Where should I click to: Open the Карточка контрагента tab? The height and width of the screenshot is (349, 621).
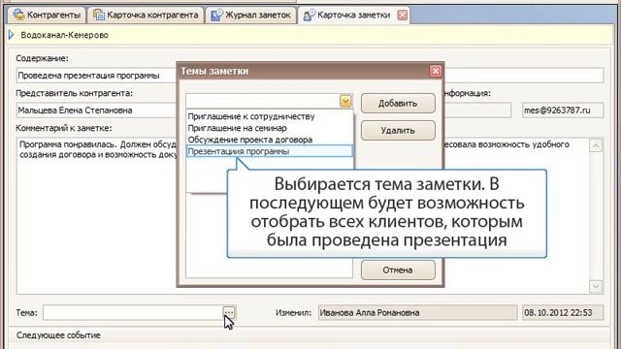pyautogui.click(x=146, y=16)
